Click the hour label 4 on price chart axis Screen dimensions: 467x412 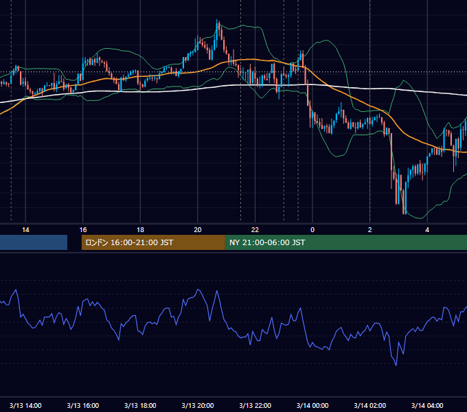coord(427,230)
